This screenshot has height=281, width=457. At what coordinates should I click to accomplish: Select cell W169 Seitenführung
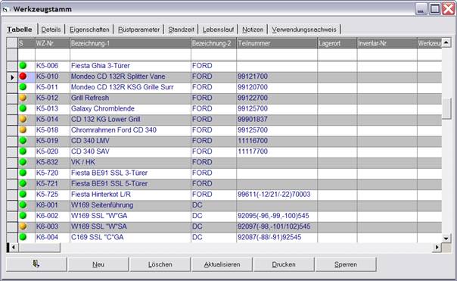[x=130, y=205]
